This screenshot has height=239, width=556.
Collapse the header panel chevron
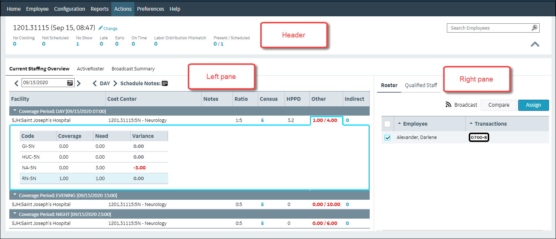(x=534, y=44)
